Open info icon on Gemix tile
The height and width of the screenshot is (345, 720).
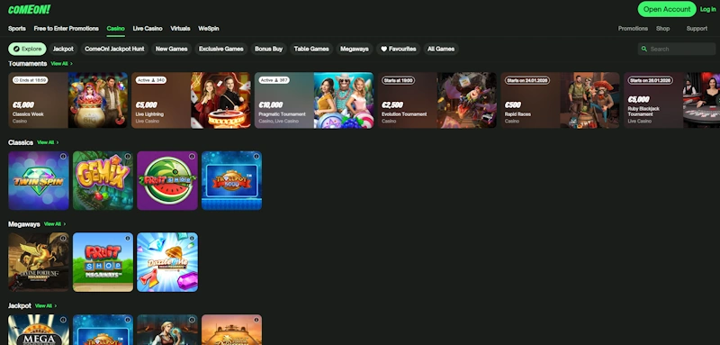128,157
